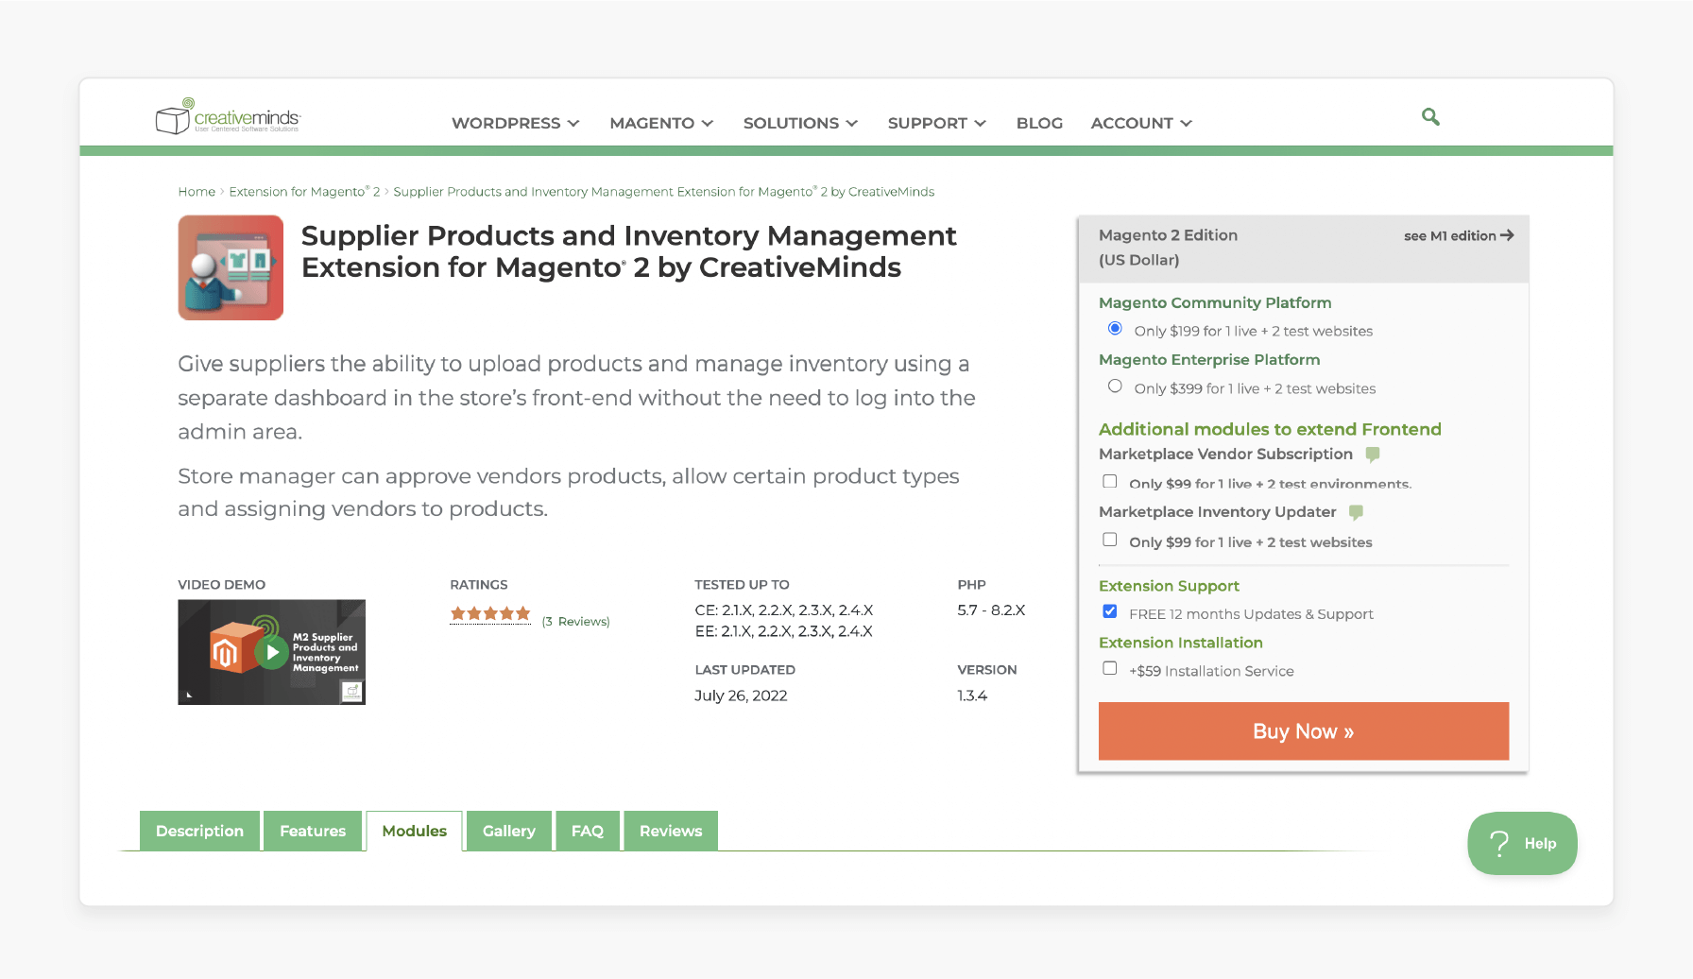Click the Marketplace Vendor Subscription comment icon
Image resolution: width=1693 pixels, height=979 pixels.
(1373, 455)
